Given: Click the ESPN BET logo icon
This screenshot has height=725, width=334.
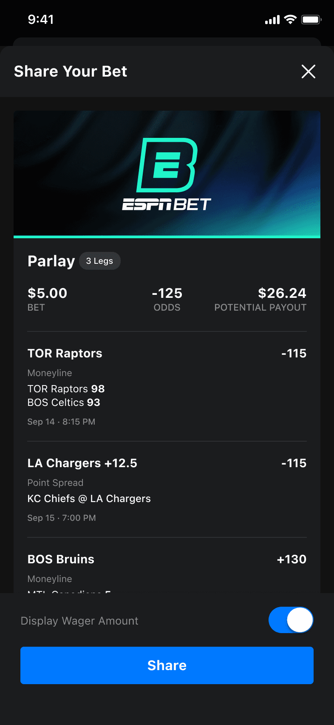Looking at the screenshot, I should 167,165.
